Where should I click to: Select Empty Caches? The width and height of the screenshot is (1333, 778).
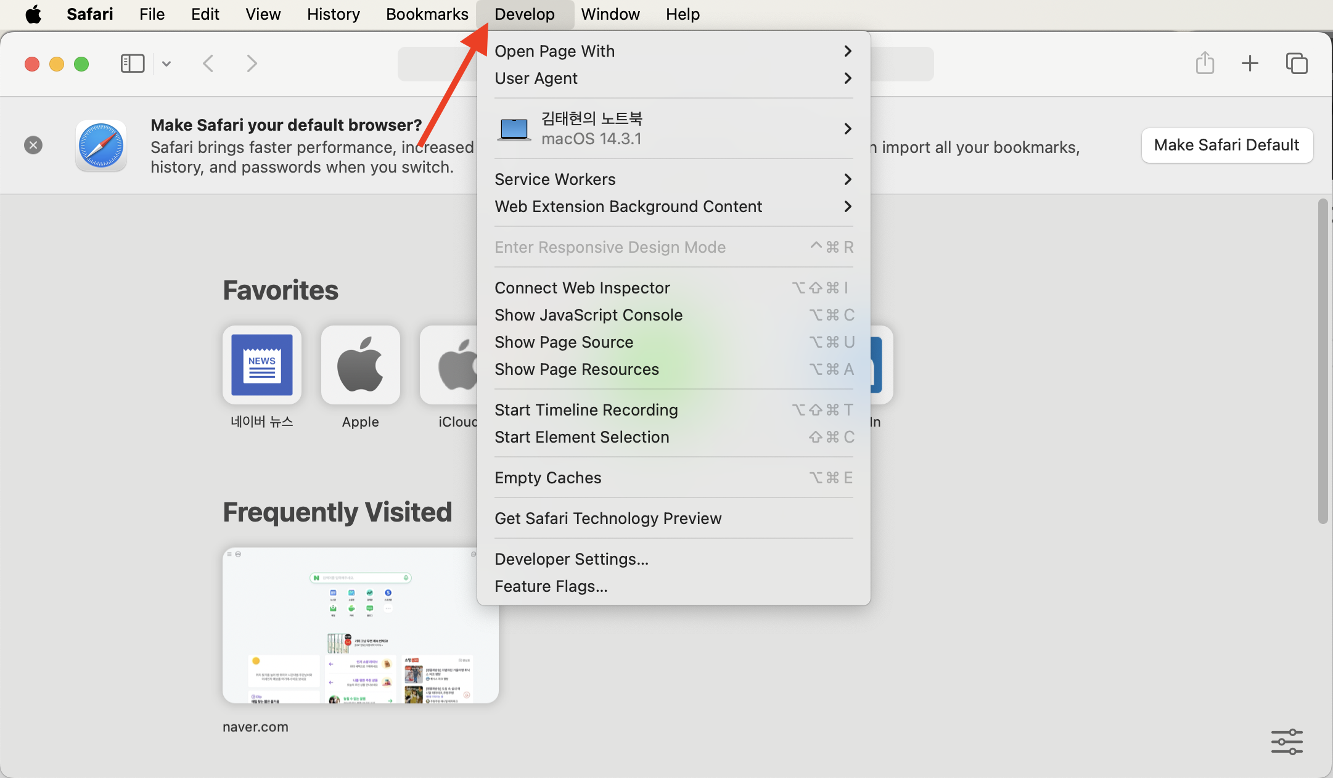pos(673,478)
